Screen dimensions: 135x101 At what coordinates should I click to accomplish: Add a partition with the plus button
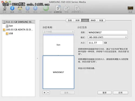[45, 93]
